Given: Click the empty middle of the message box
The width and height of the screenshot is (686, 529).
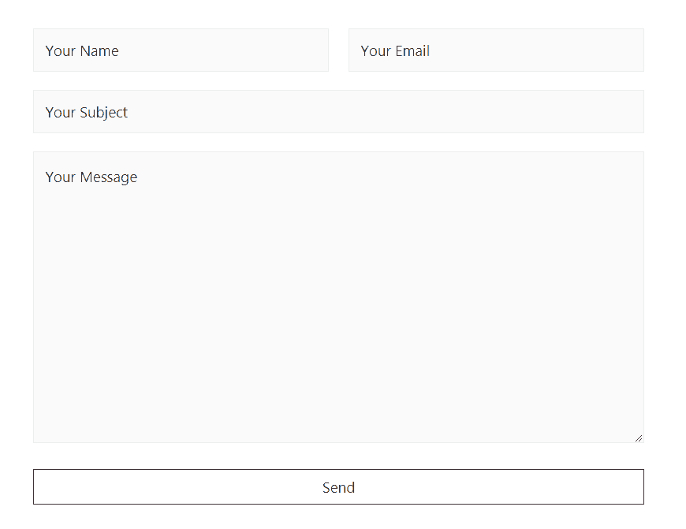Looking at the screenshot, I should (338, 307).
